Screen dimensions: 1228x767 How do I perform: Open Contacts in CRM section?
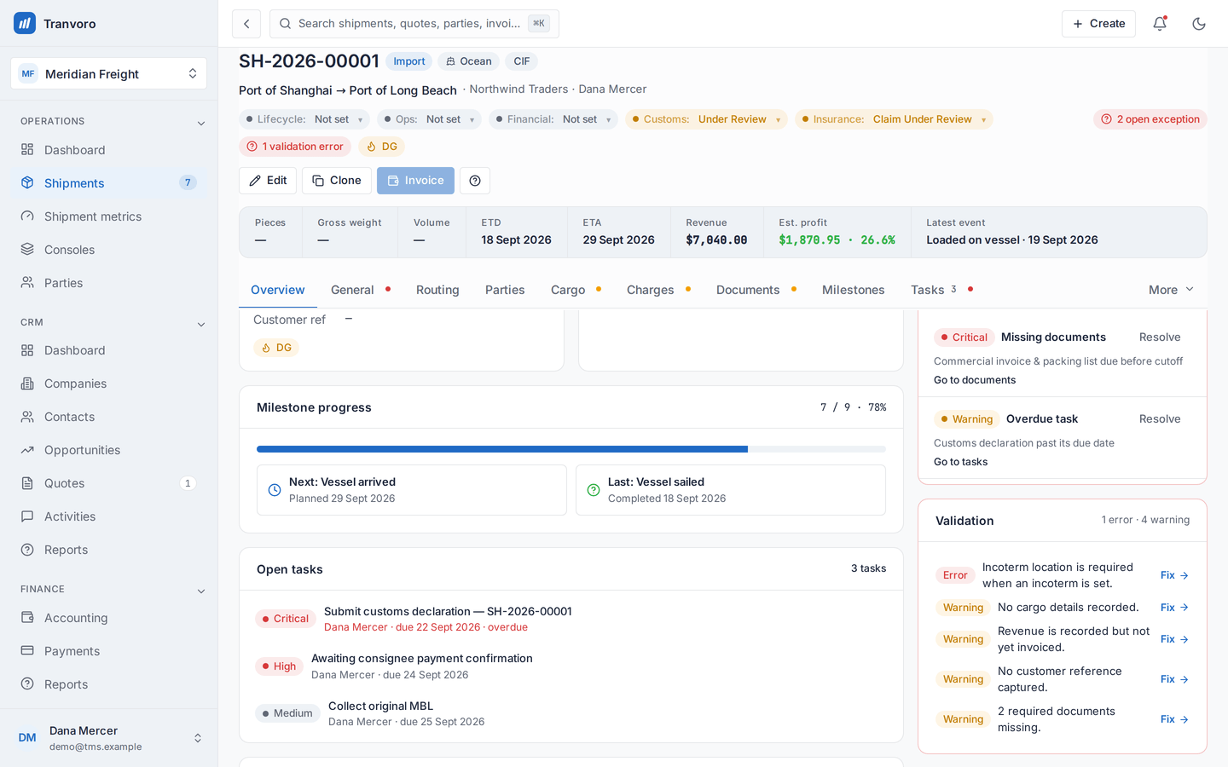[x=109, y=417]
